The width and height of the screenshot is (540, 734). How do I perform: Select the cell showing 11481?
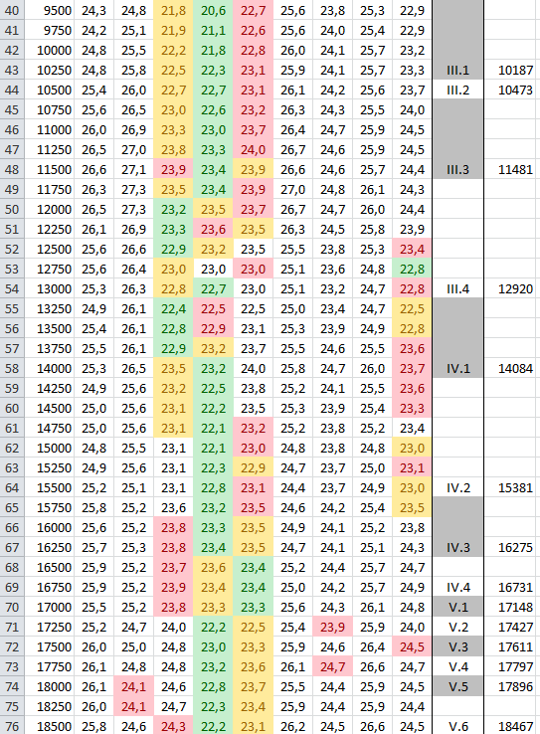tap(512, 169)
